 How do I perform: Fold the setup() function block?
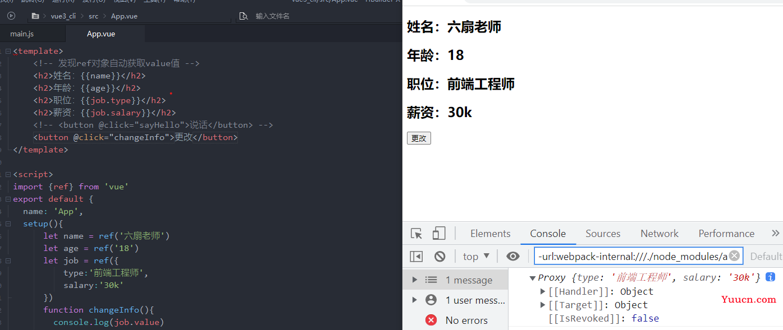pos(8,224)
